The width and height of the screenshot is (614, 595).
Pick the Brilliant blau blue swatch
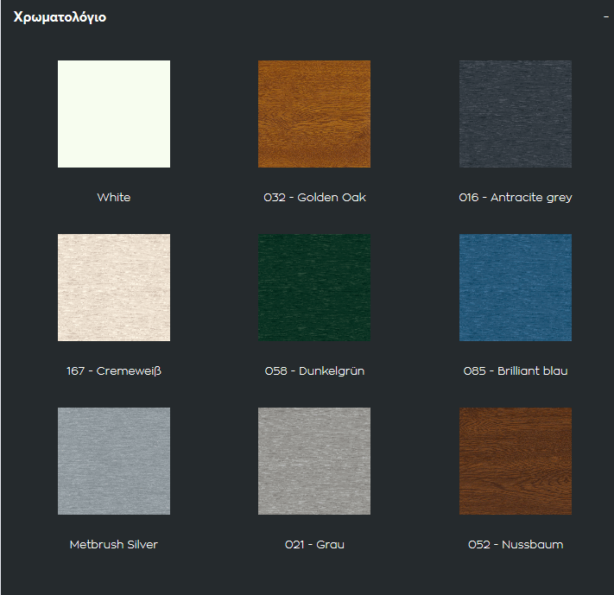coord(516,288)
